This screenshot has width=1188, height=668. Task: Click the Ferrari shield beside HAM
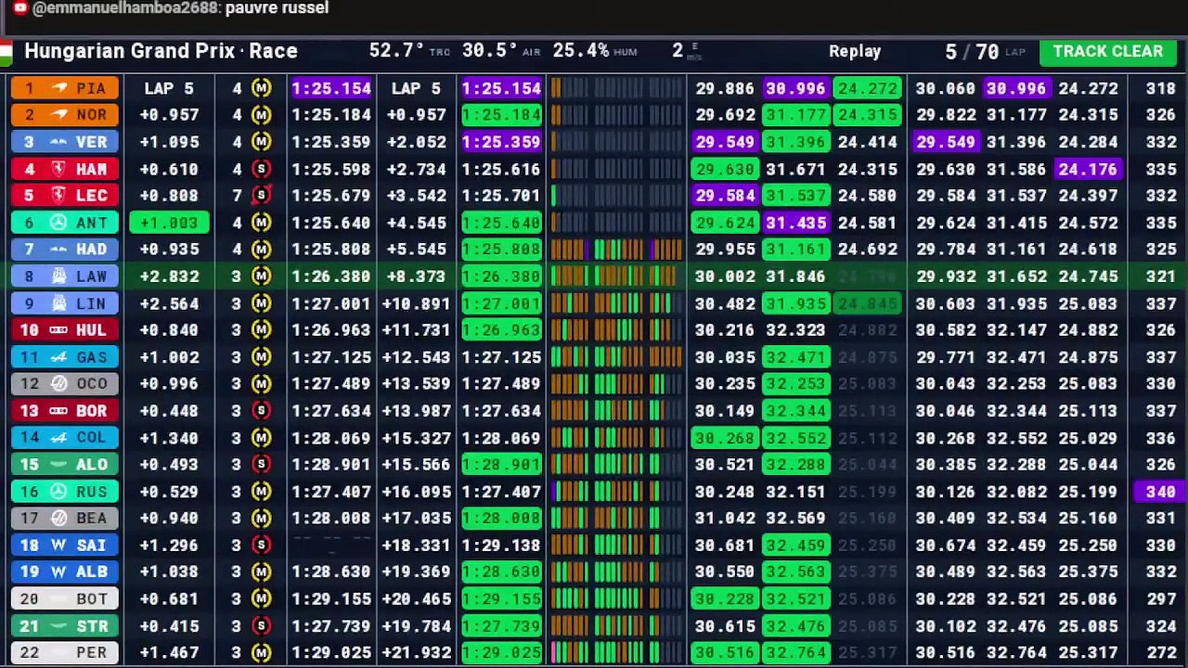point(59,169)
